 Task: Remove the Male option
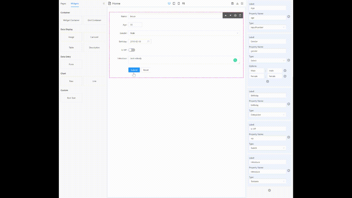tap(285, 71)
